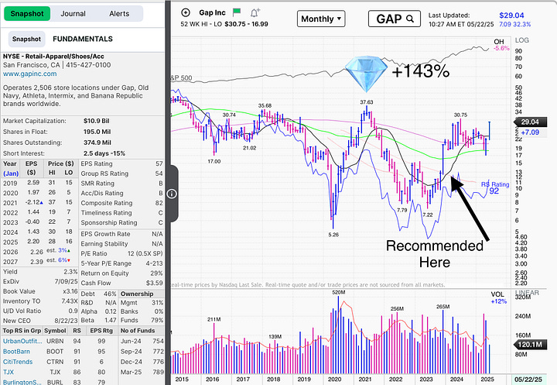Image resolution: width=557 pixels, height=385 pixels.
Task: Click the Funds ownership value 79%
Action: pyautogui.click(x=157, y=320)
